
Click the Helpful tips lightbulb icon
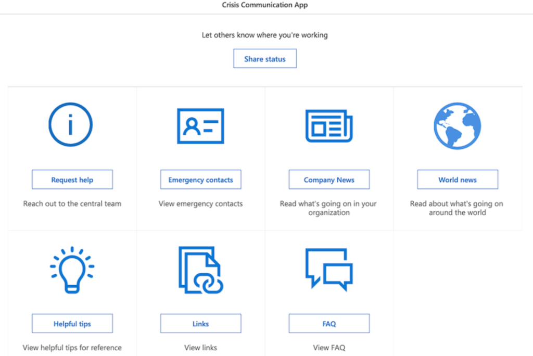point(72,270)
